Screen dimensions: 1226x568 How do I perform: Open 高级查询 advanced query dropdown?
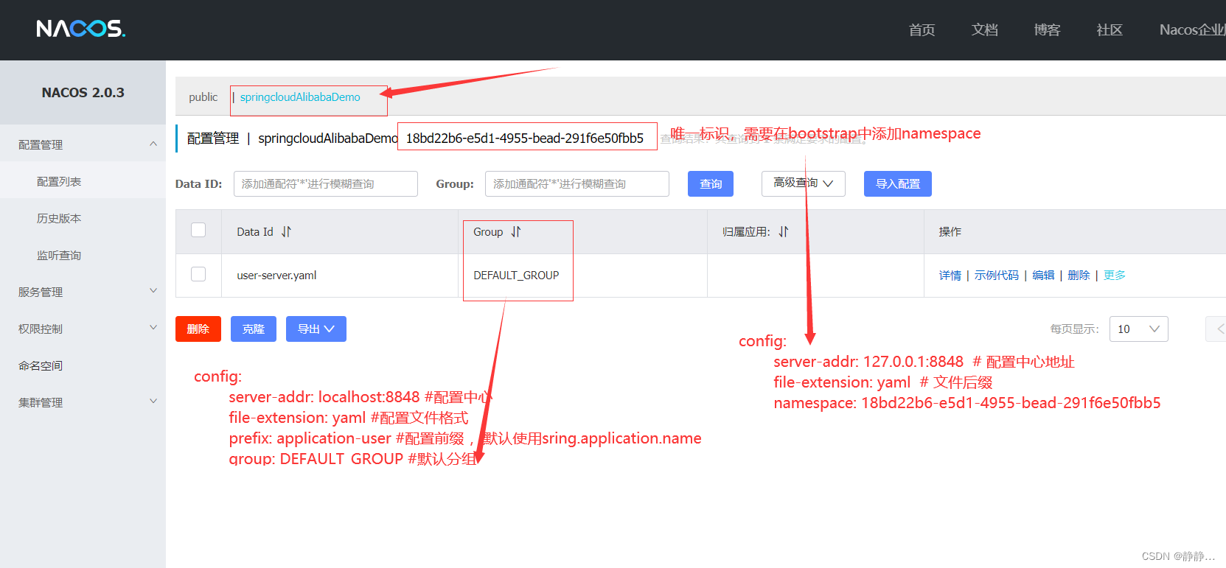click(x=803, y=183)
